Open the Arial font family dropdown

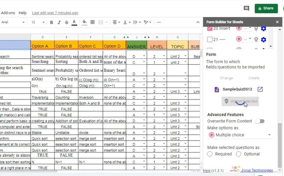13,22
